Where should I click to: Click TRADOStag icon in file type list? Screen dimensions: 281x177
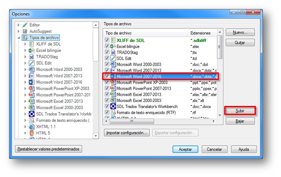point(113,52)
